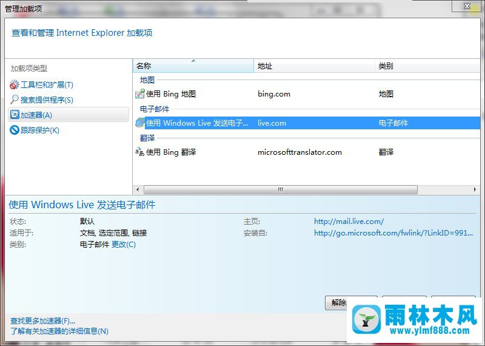Open 查找更多加速器(F) link
This screenshot has height=346, width=485.
(x=43, y=321)
